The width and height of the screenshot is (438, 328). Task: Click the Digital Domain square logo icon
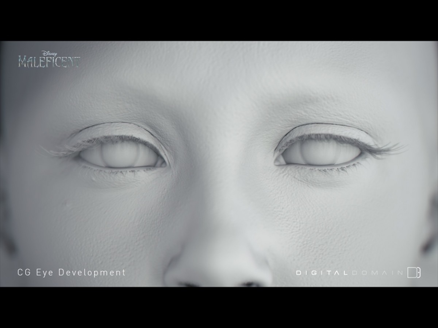click(x=414, y=273)
